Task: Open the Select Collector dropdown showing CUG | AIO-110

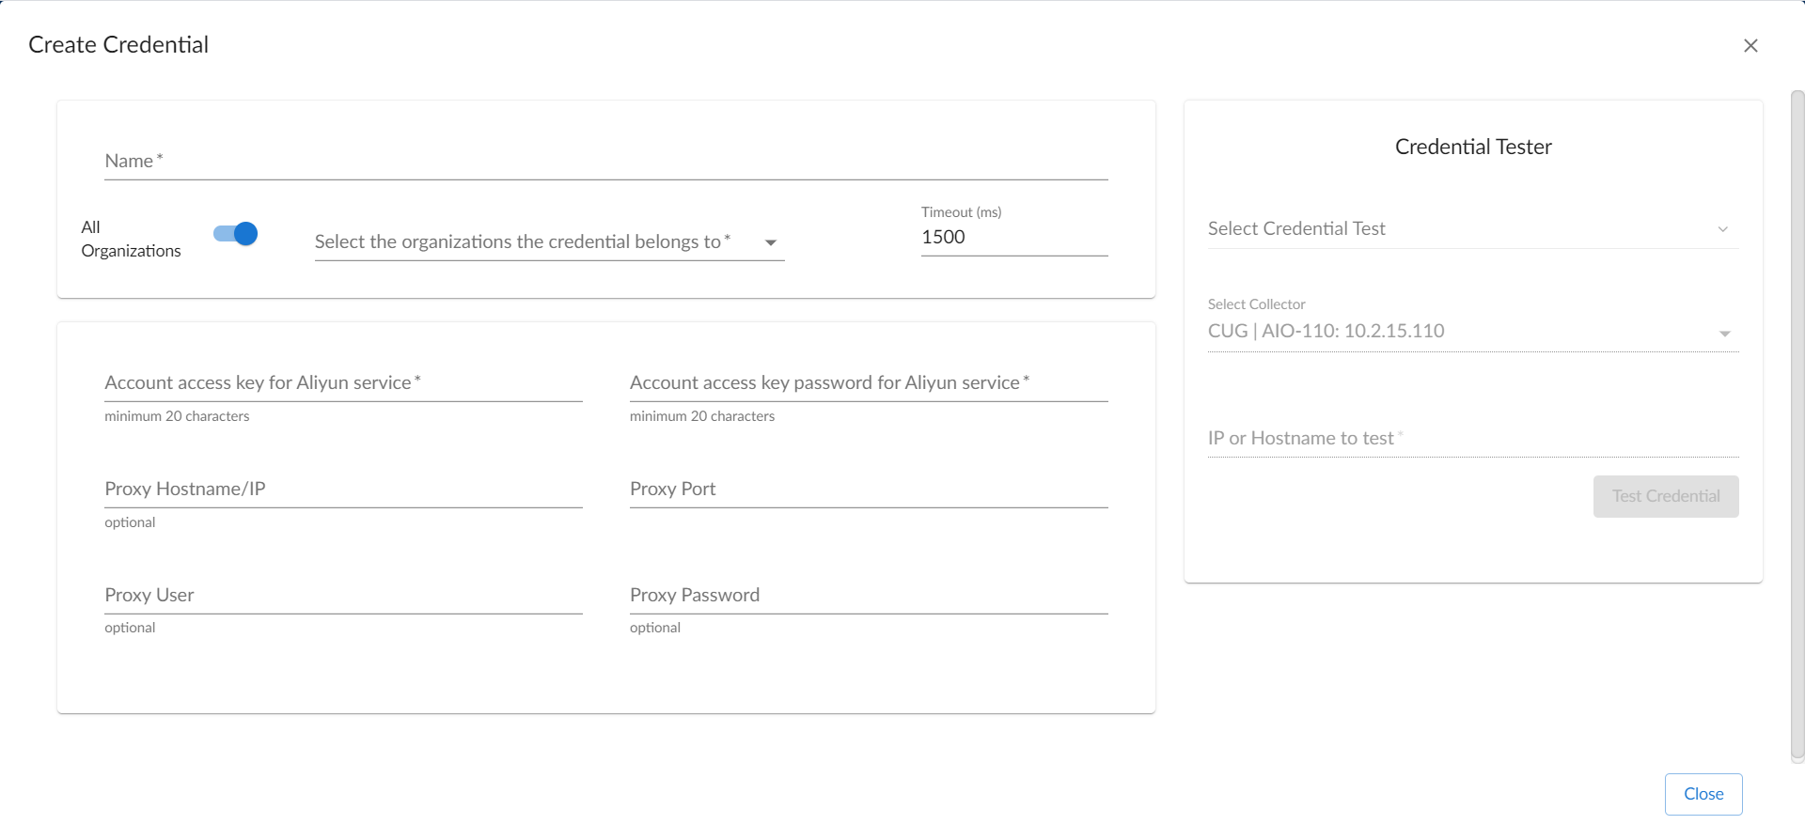Action: (x=1457, y=332)
